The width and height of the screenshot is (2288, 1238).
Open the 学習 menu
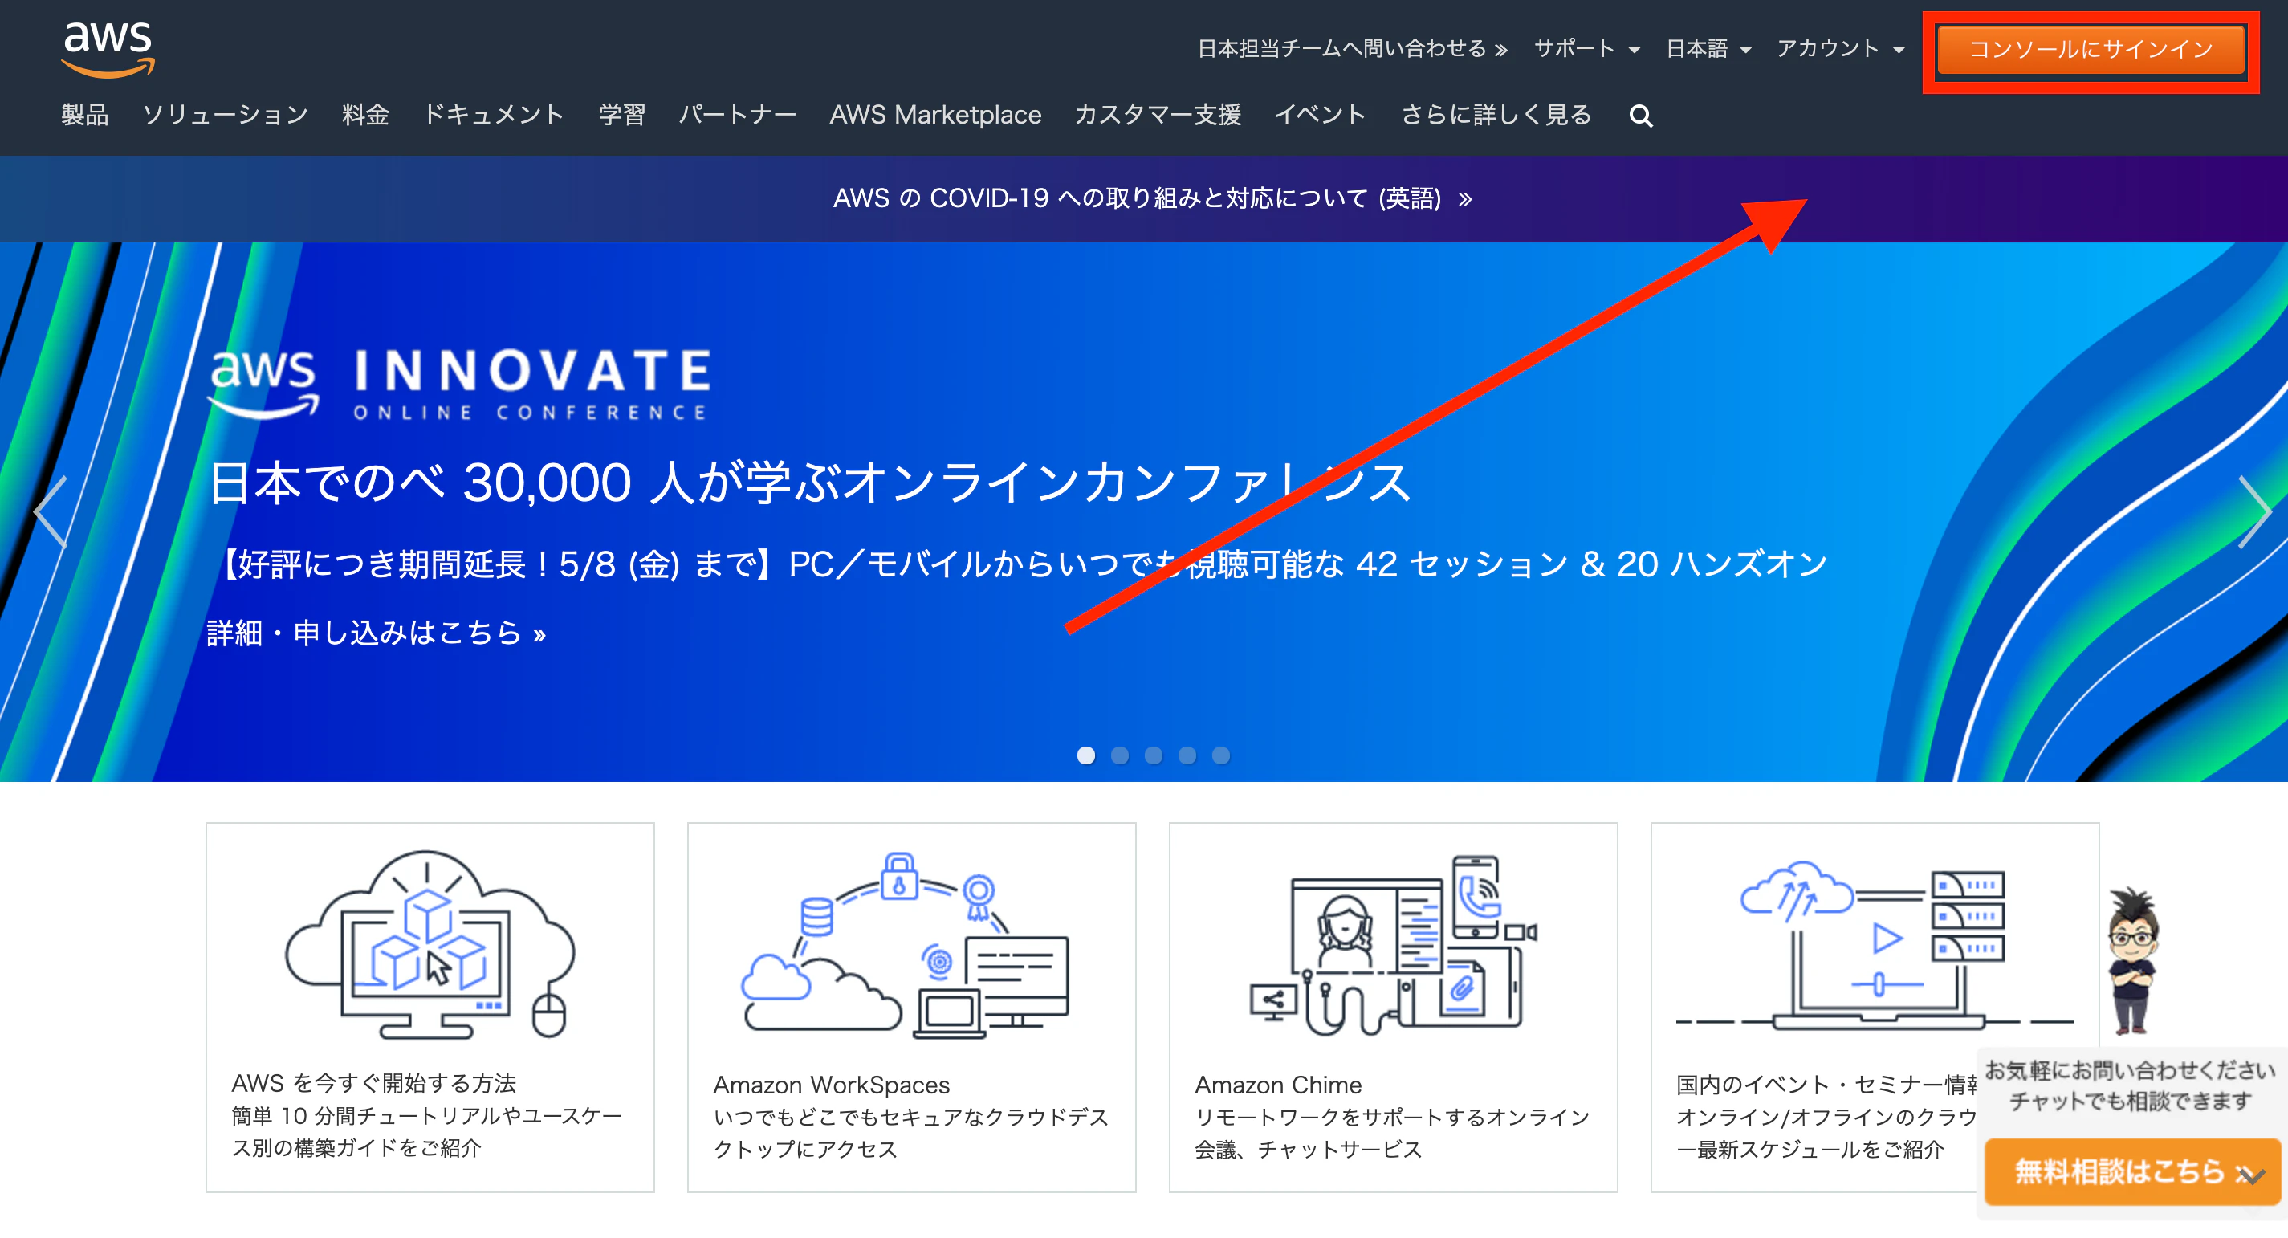click(621, 115)
